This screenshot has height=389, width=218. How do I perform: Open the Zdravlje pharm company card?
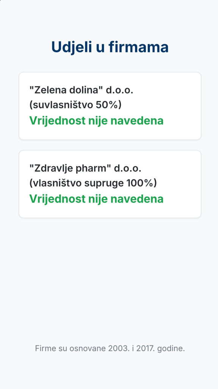110,184
